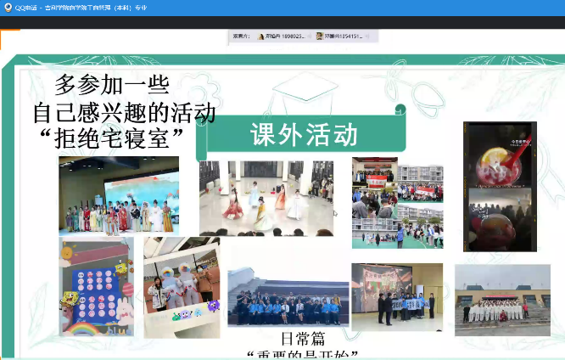Open the sticker grid photo with SpongeBob

[x=96, y=286]
